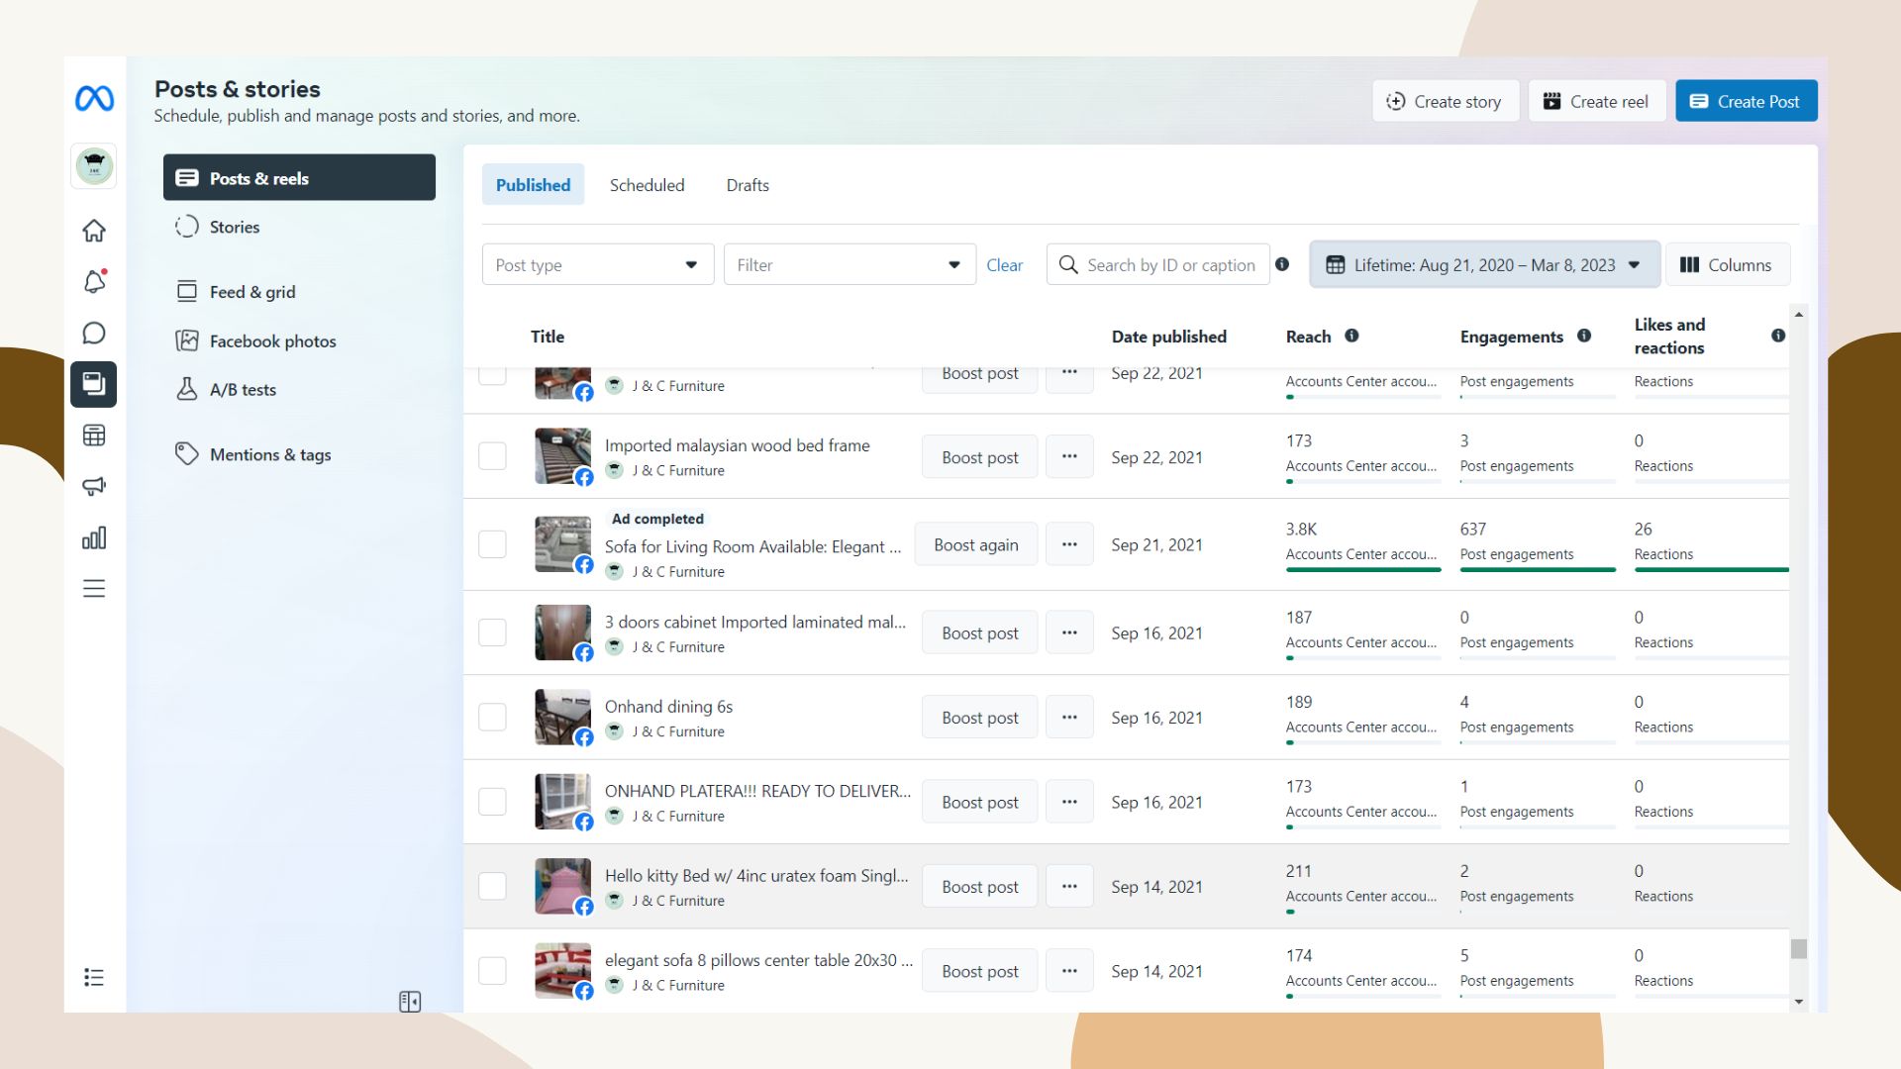1901x1069 pixels.
Task: Click the Meta logo icon
Action: (94, 99)
